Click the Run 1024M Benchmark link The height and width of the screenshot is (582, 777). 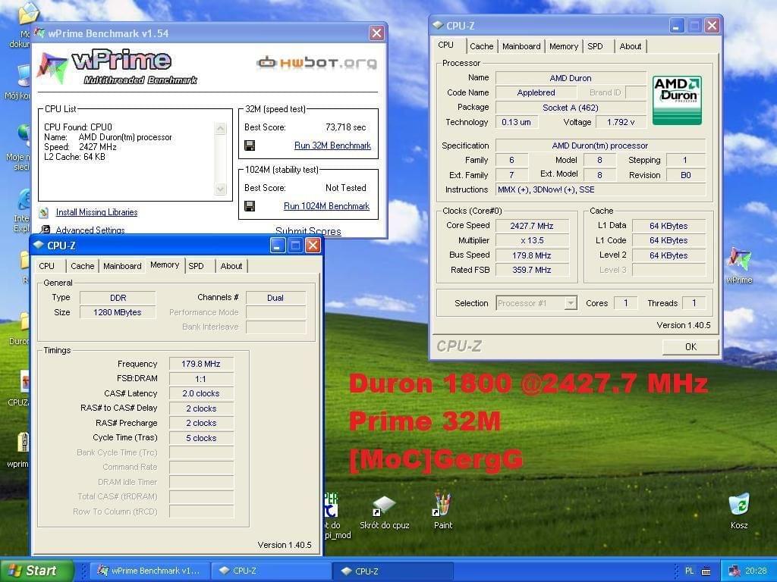tap(326, 206)
